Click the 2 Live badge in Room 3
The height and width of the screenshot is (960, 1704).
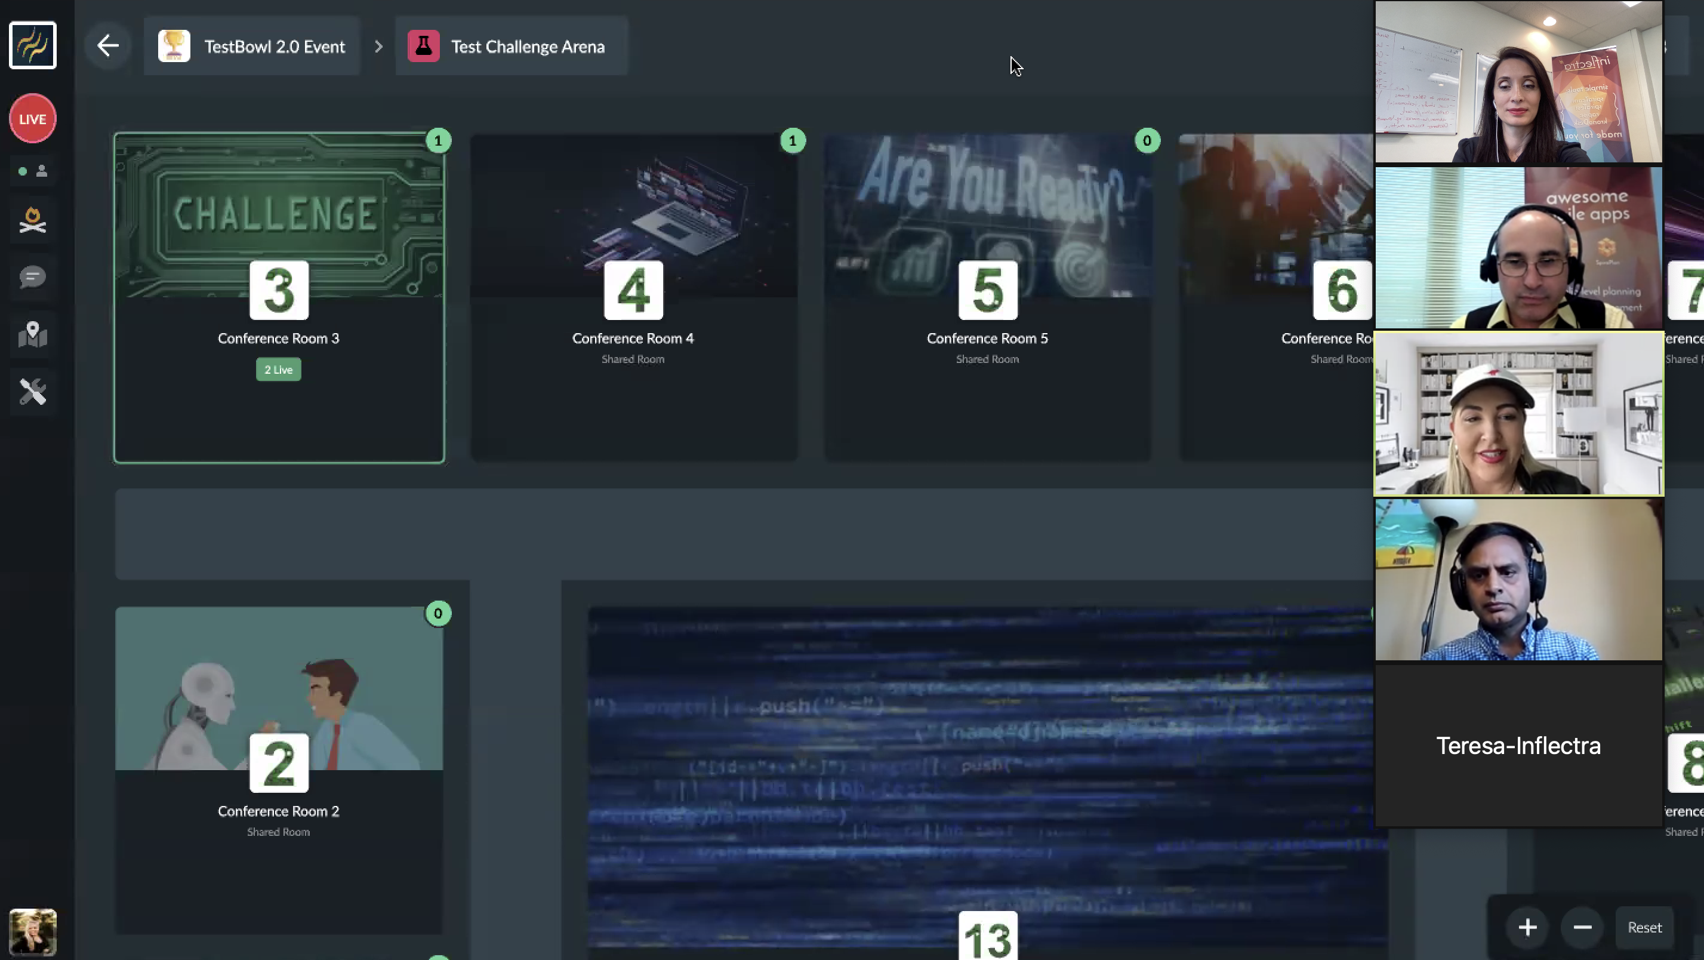point(279,370)
